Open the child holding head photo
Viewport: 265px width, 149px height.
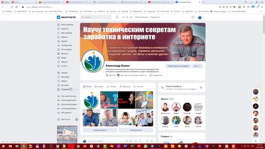(x=127, y=118)
